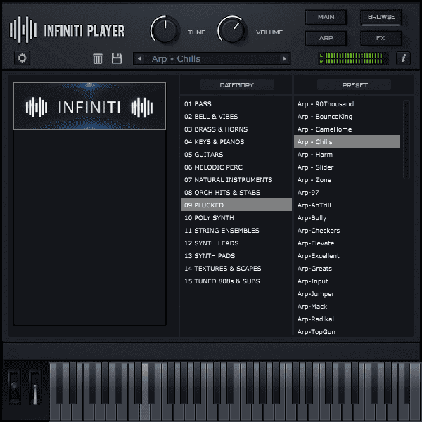The image size is (422, 422).
Task: Load preset Arp-Excellent
Action: 347,256
